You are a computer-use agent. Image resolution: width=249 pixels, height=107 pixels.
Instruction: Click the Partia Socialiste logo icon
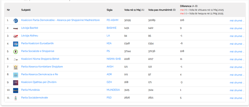coord(15,52)
